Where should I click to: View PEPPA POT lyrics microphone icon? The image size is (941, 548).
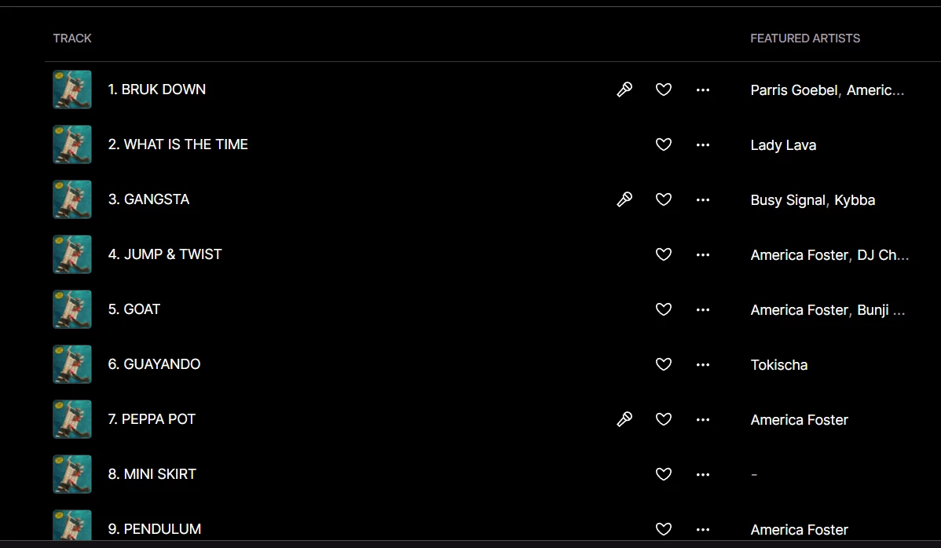(x=624, y=419)
